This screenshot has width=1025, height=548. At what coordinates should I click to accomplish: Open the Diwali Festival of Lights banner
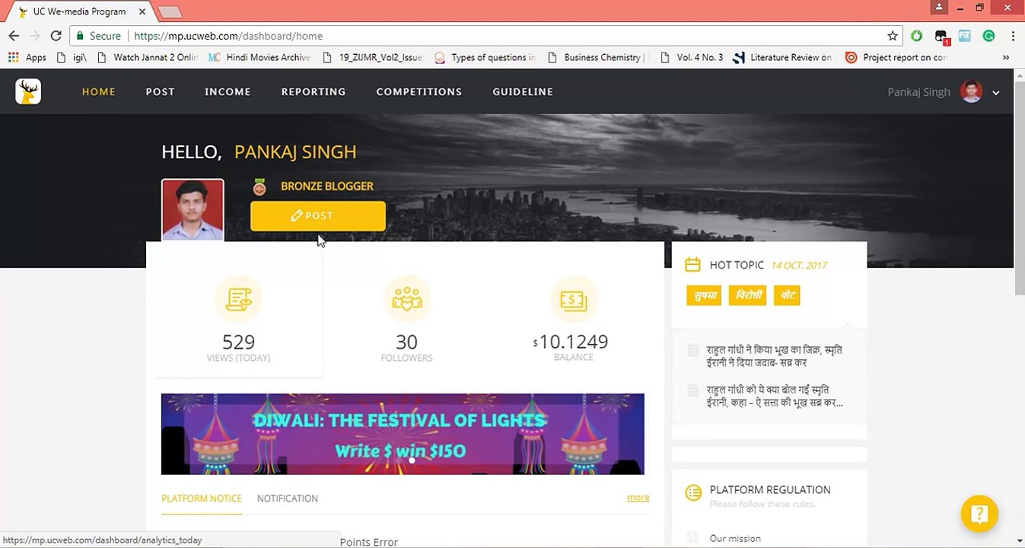(x=403, y=434)
